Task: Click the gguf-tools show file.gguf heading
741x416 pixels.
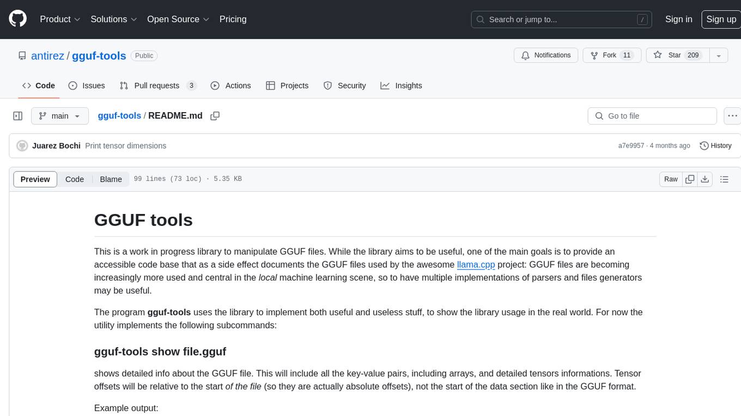Action: 160,351
